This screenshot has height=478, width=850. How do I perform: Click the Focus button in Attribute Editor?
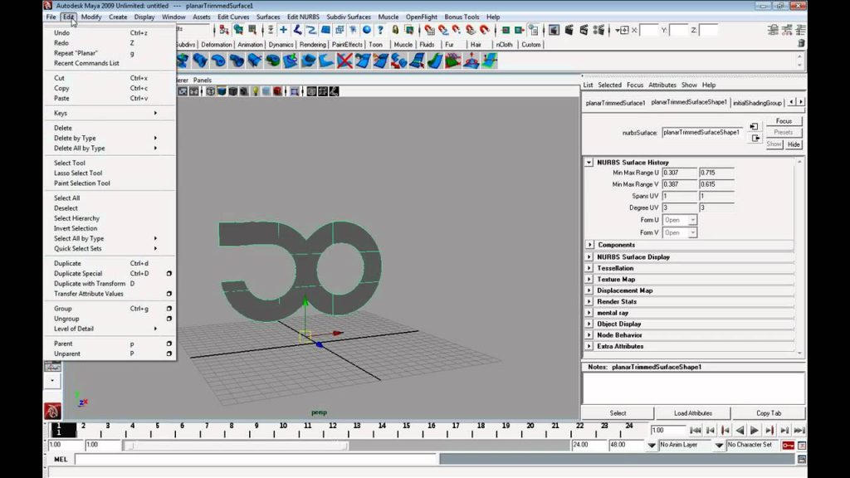coord(784,121)
